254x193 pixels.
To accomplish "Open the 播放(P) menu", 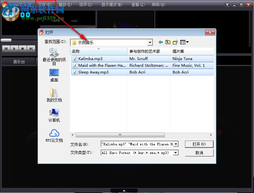I will pyautogui.click(x=65, y=4).
